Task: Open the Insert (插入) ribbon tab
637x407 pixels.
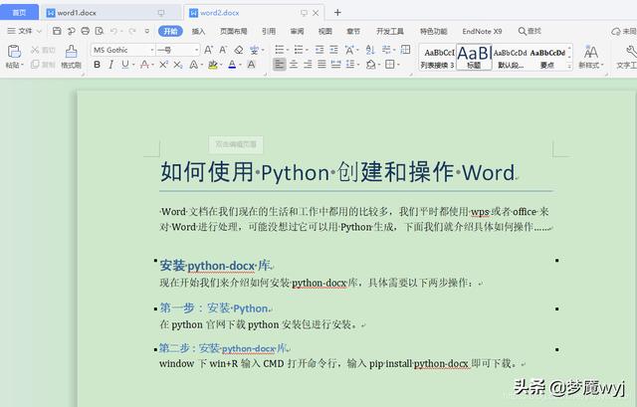Action: point(198,31)
